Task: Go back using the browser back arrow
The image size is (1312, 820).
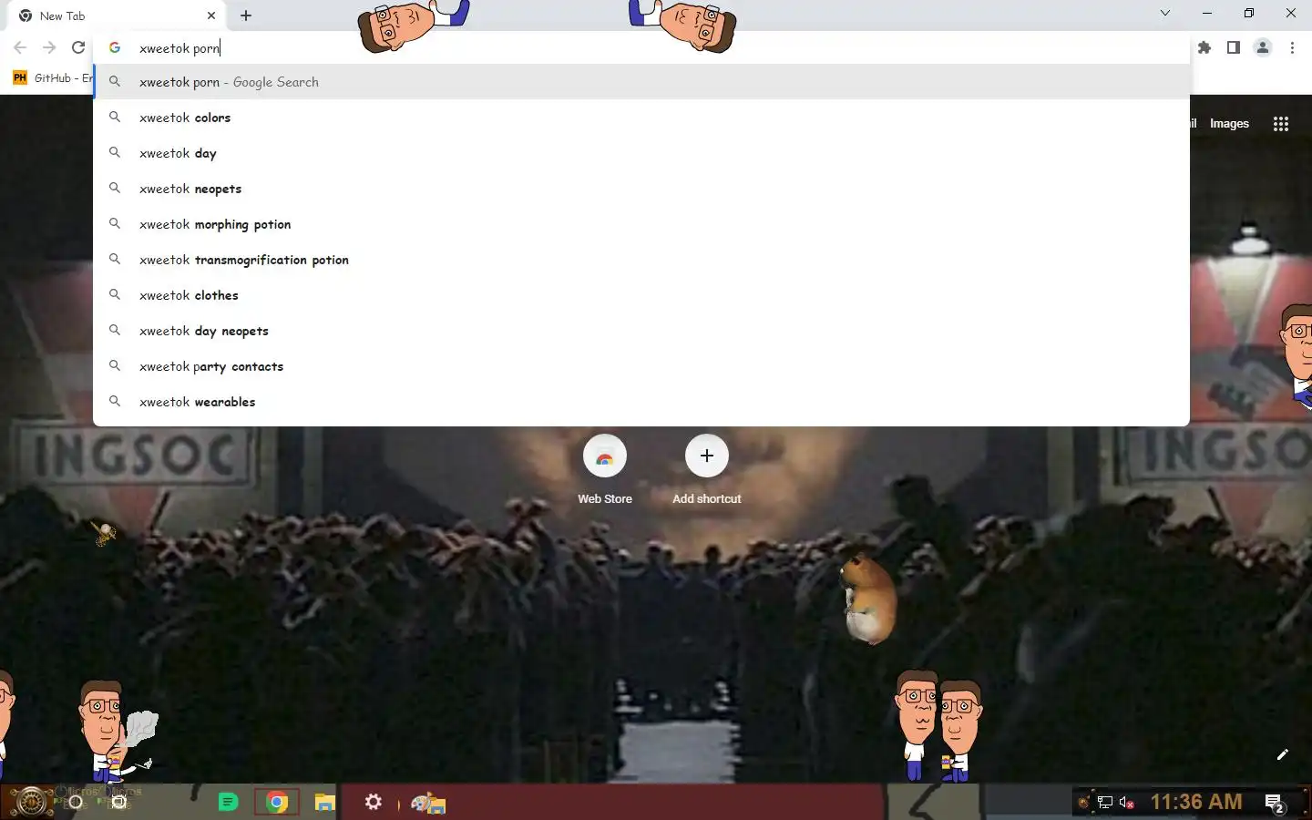Action: pyautogui.click(x=20, y=47)
